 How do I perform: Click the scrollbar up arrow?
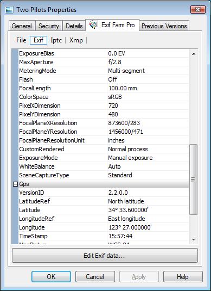(194, 54)
